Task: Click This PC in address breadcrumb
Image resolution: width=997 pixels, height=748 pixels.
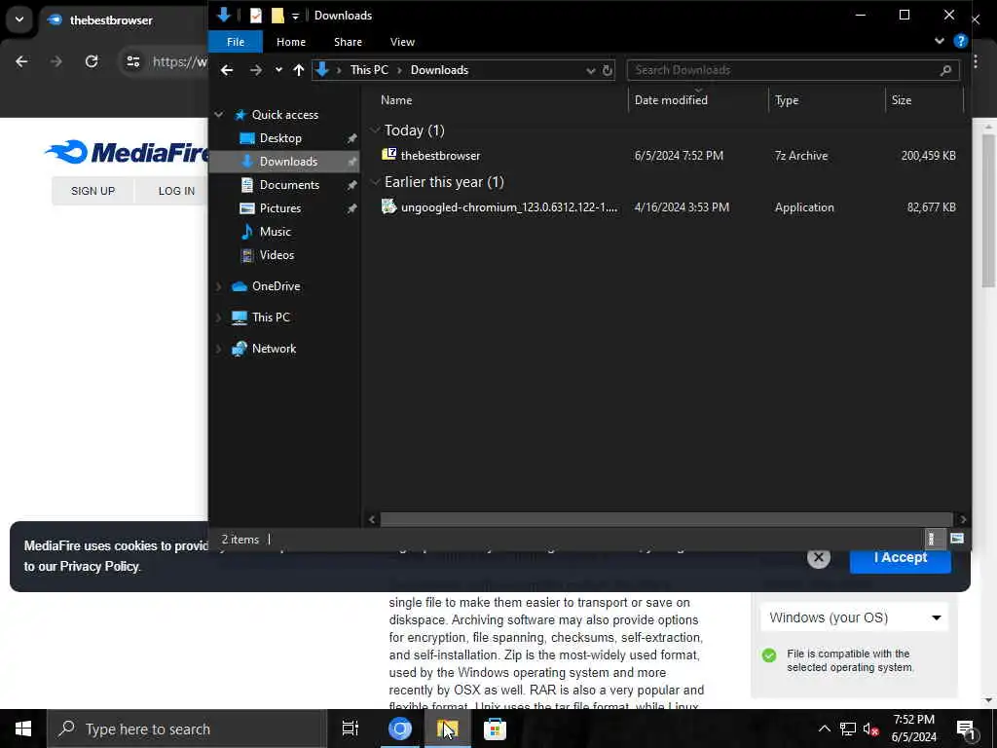Action: pyautogui.click(x=369, y=70)
